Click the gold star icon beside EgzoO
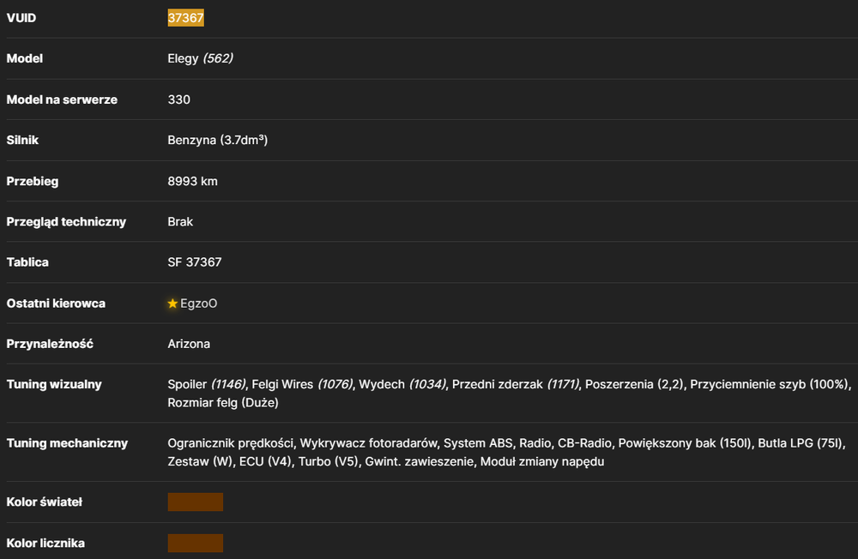The width and height of the screenshot is (858, 559). click(x=172, y=303)
